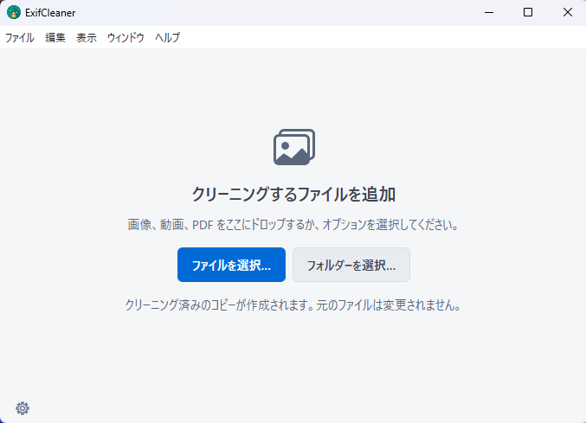Screen dimensions: 586x423
Task: Close the ExifCleaner window
Action: [x=567, y=12]
